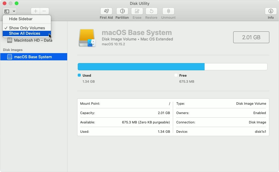Click the Disk Images section header

pos(13,50)
